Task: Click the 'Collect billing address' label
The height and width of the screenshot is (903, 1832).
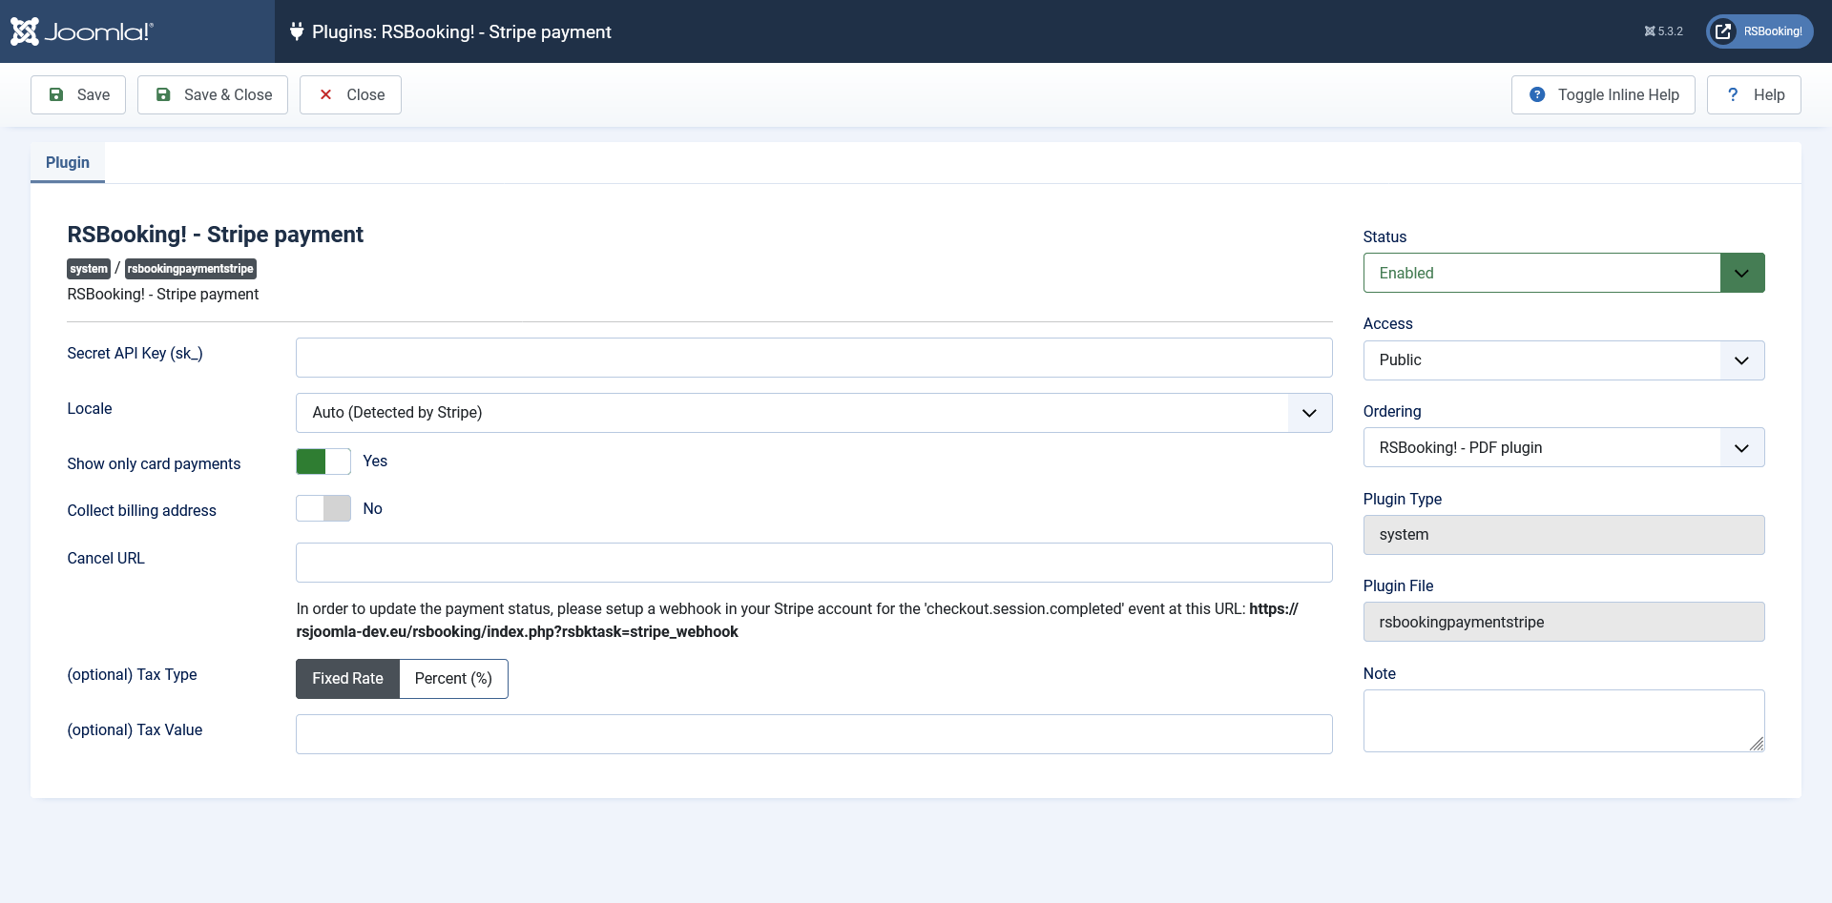Action: pos(141,510)
